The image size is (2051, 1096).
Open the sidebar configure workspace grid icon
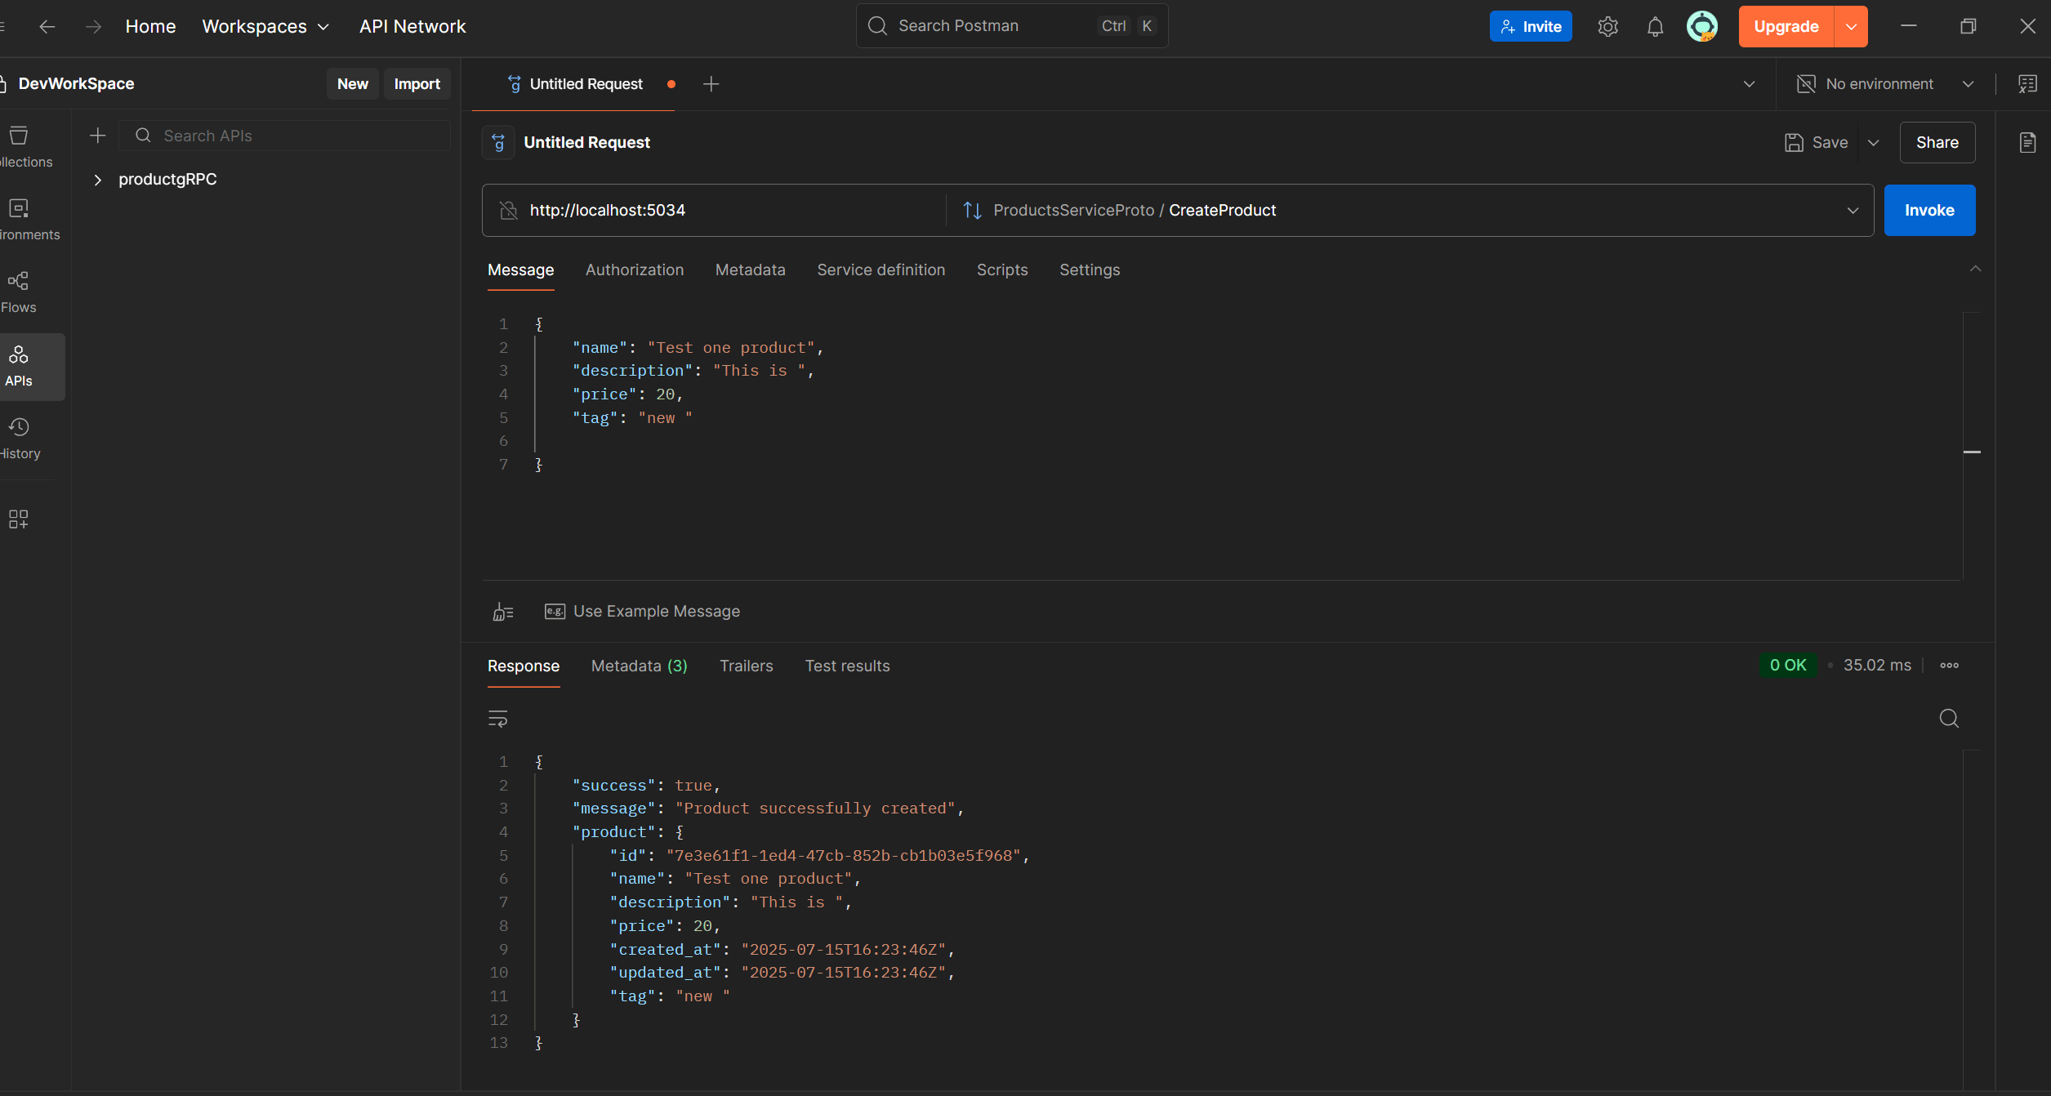click(x=19, y=519)
